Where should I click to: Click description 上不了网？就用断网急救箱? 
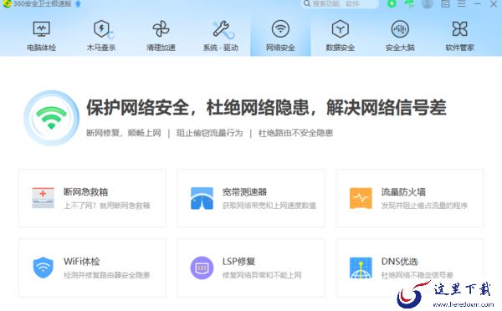pos(106,206)
